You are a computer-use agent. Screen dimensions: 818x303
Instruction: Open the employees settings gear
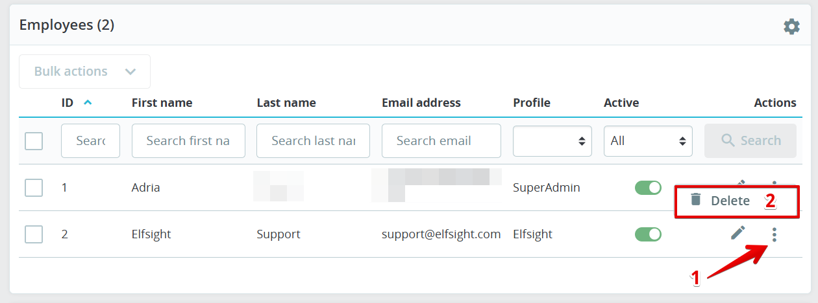[x=791, y=27]
